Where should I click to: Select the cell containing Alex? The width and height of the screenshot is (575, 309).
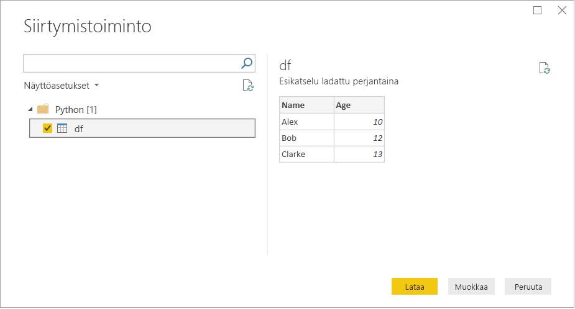point(306,122)
